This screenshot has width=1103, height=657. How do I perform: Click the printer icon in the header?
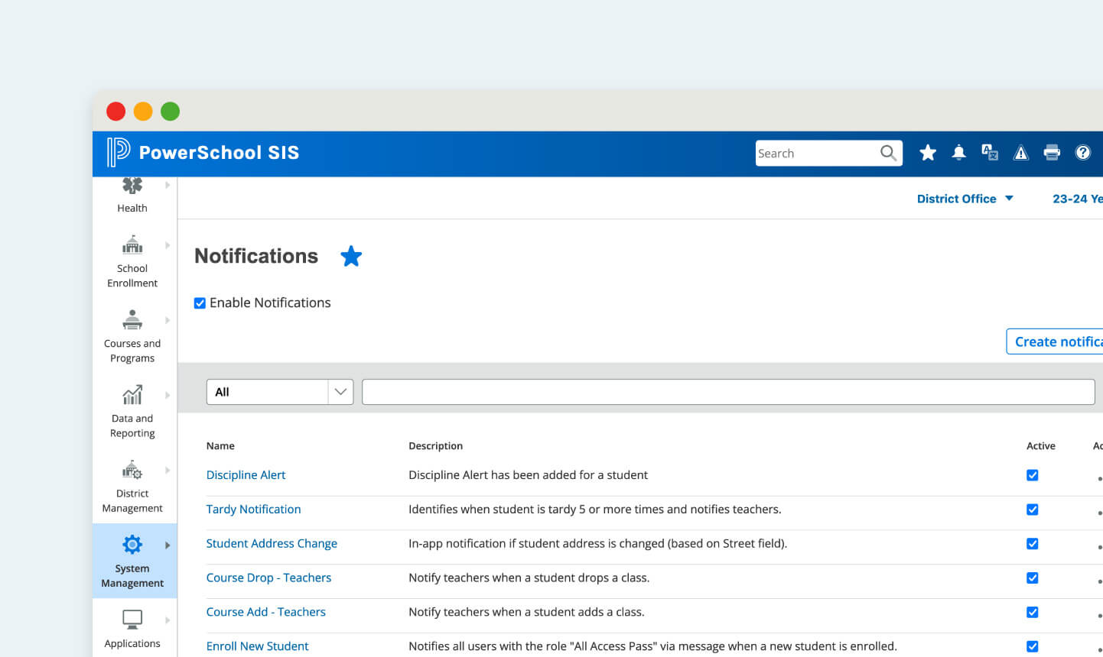1052,153
